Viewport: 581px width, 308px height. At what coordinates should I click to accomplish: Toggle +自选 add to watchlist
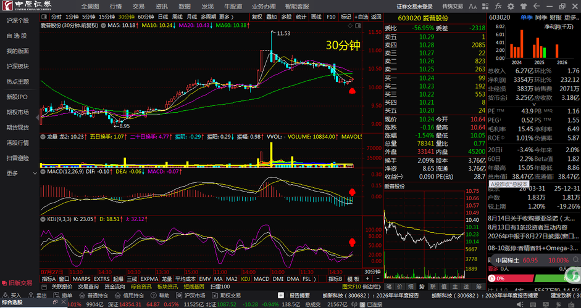coord(361,17)
